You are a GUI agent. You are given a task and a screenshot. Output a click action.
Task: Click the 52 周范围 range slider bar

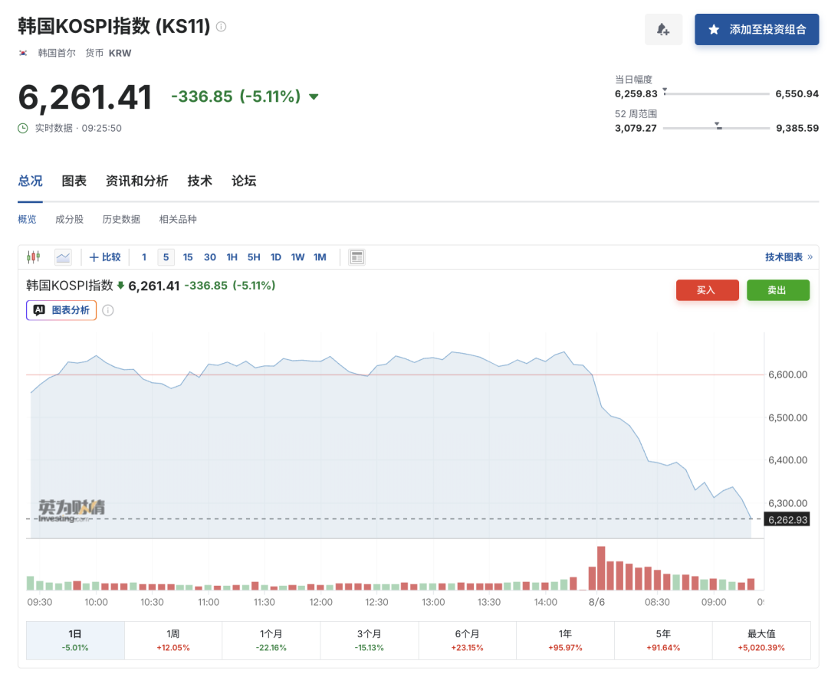[x=716, y=128]
